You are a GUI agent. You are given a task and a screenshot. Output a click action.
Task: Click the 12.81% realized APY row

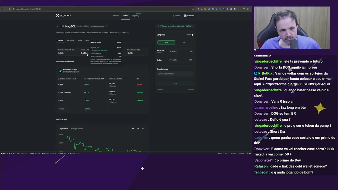pyautogui.click(x=61, y=101)
